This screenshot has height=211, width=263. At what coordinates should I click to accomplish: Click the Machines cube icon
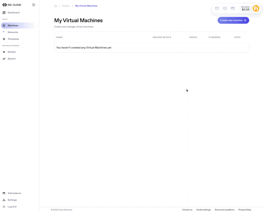[x=4, y=26]
